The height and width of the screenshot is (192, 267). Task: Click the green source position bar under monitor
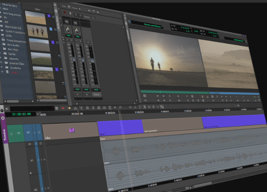(x=175, y=92)
